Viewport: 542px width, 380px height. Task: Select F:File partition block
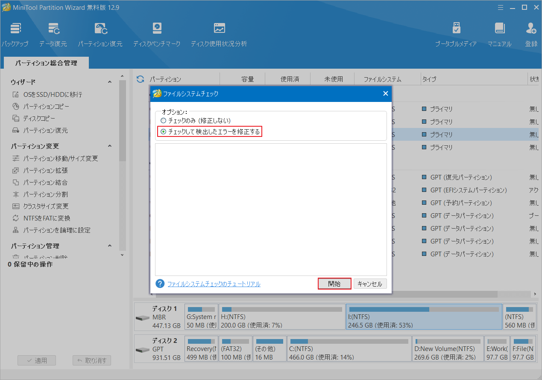[523, 349]
